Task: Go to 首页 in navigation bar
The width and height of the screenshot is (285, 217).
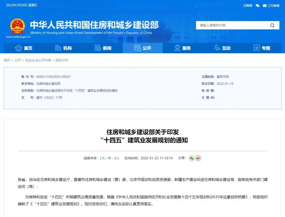Action: tap(24, 48)
